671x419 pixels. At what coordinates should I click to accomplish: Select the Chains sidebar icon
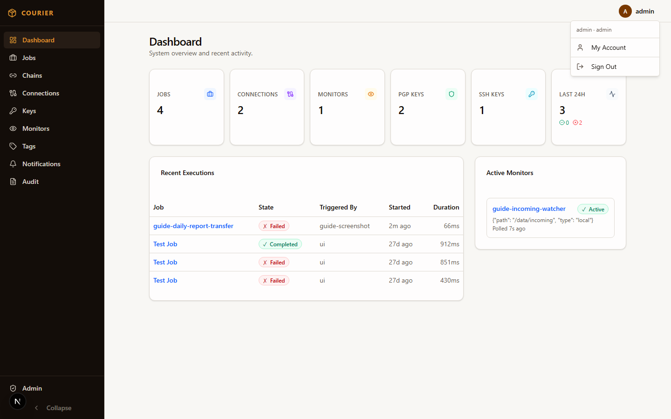point(13,75)
